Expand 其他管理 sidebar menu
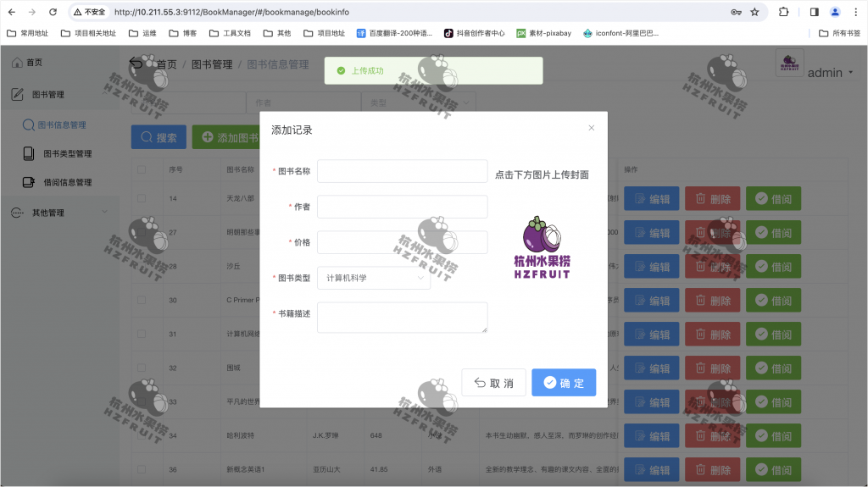 click(60, 213)
